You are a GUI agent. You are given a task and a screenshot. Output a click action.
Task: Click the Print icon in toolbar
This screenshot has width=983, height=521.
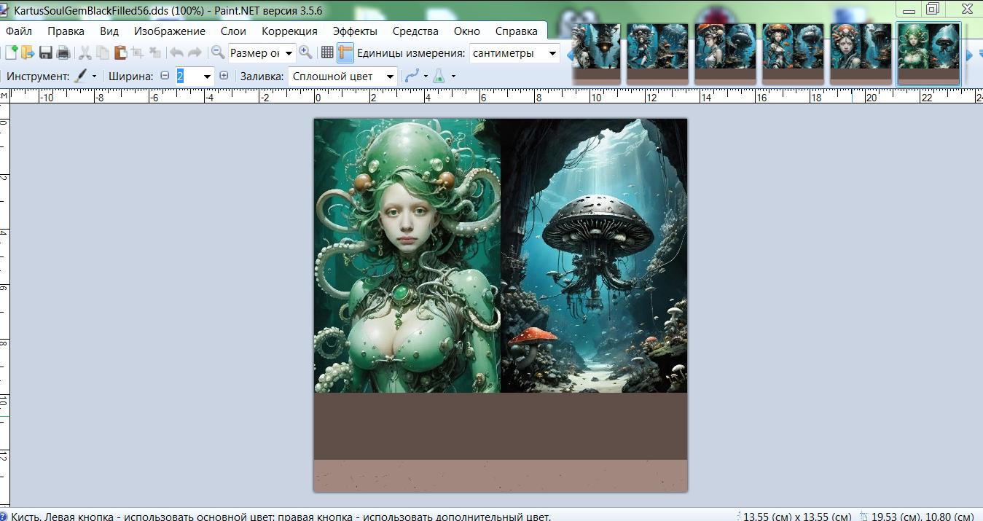(63, 52)
